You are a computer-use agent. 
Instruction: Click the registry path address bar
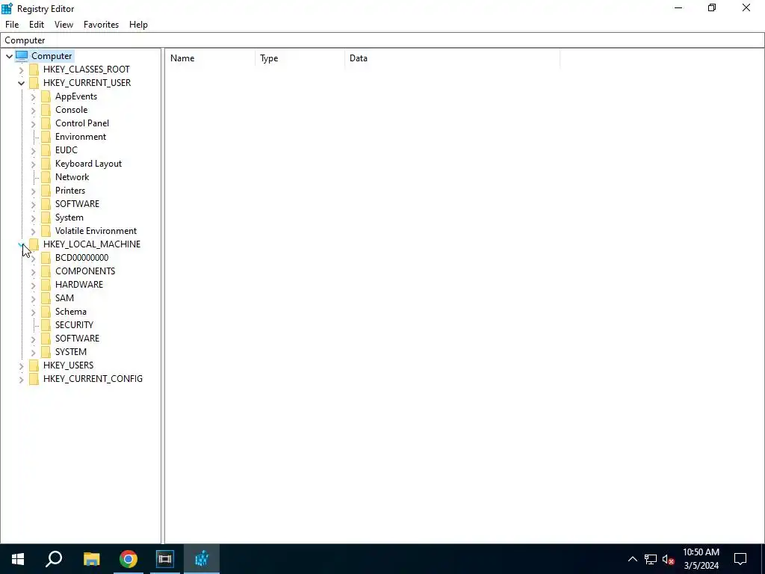point(382,40)
